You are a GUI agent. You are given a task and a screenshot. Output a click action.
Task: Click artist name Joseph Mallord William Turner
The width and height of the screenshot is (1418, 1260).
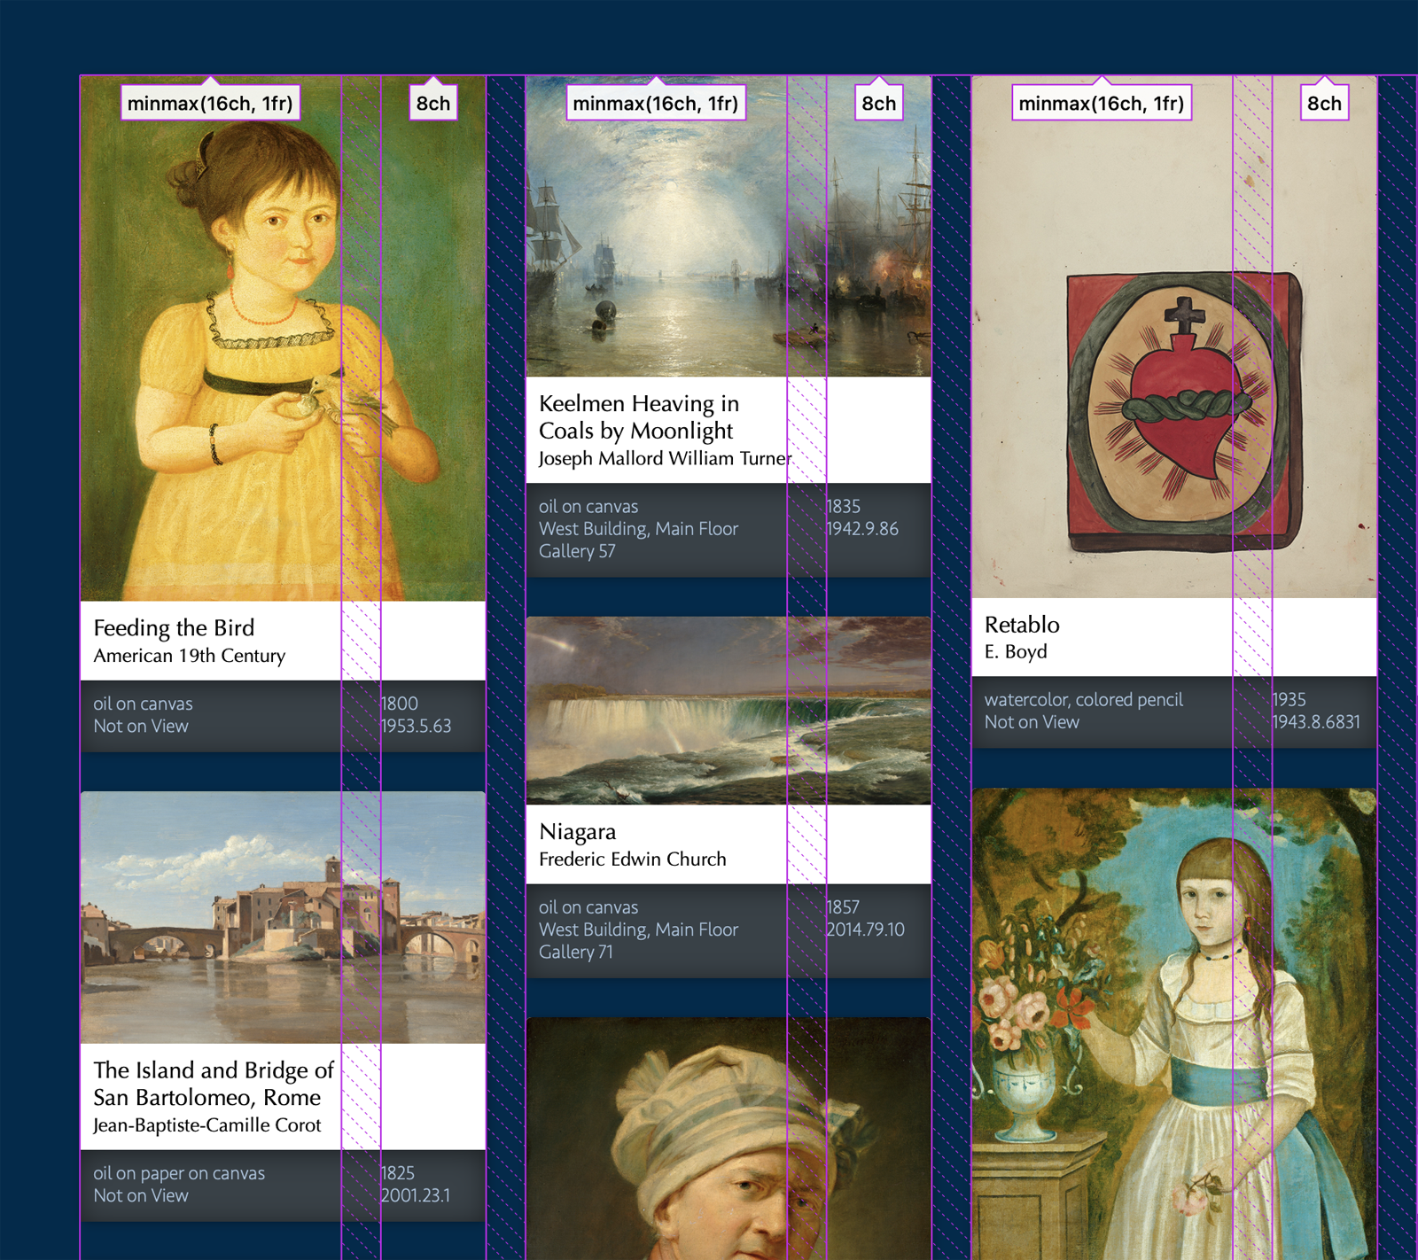click(665, 458)
